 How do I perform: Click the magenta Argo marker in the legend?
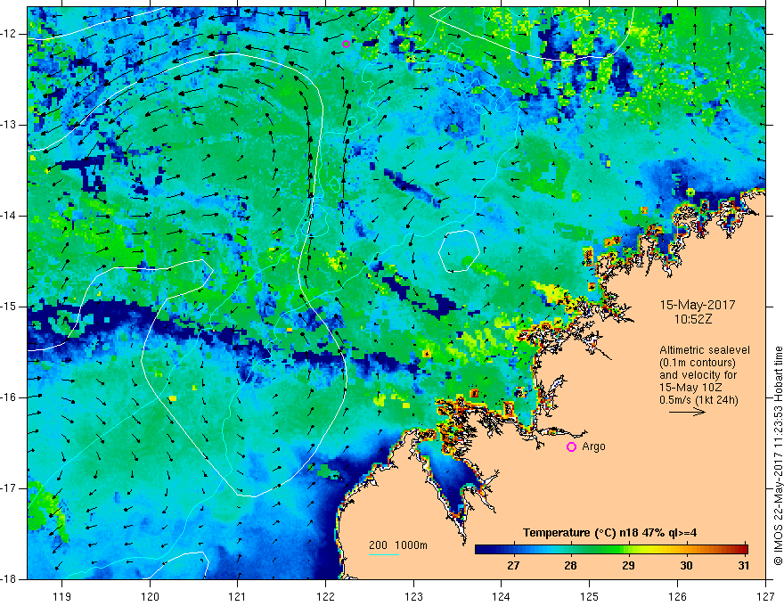click(571, 446)
